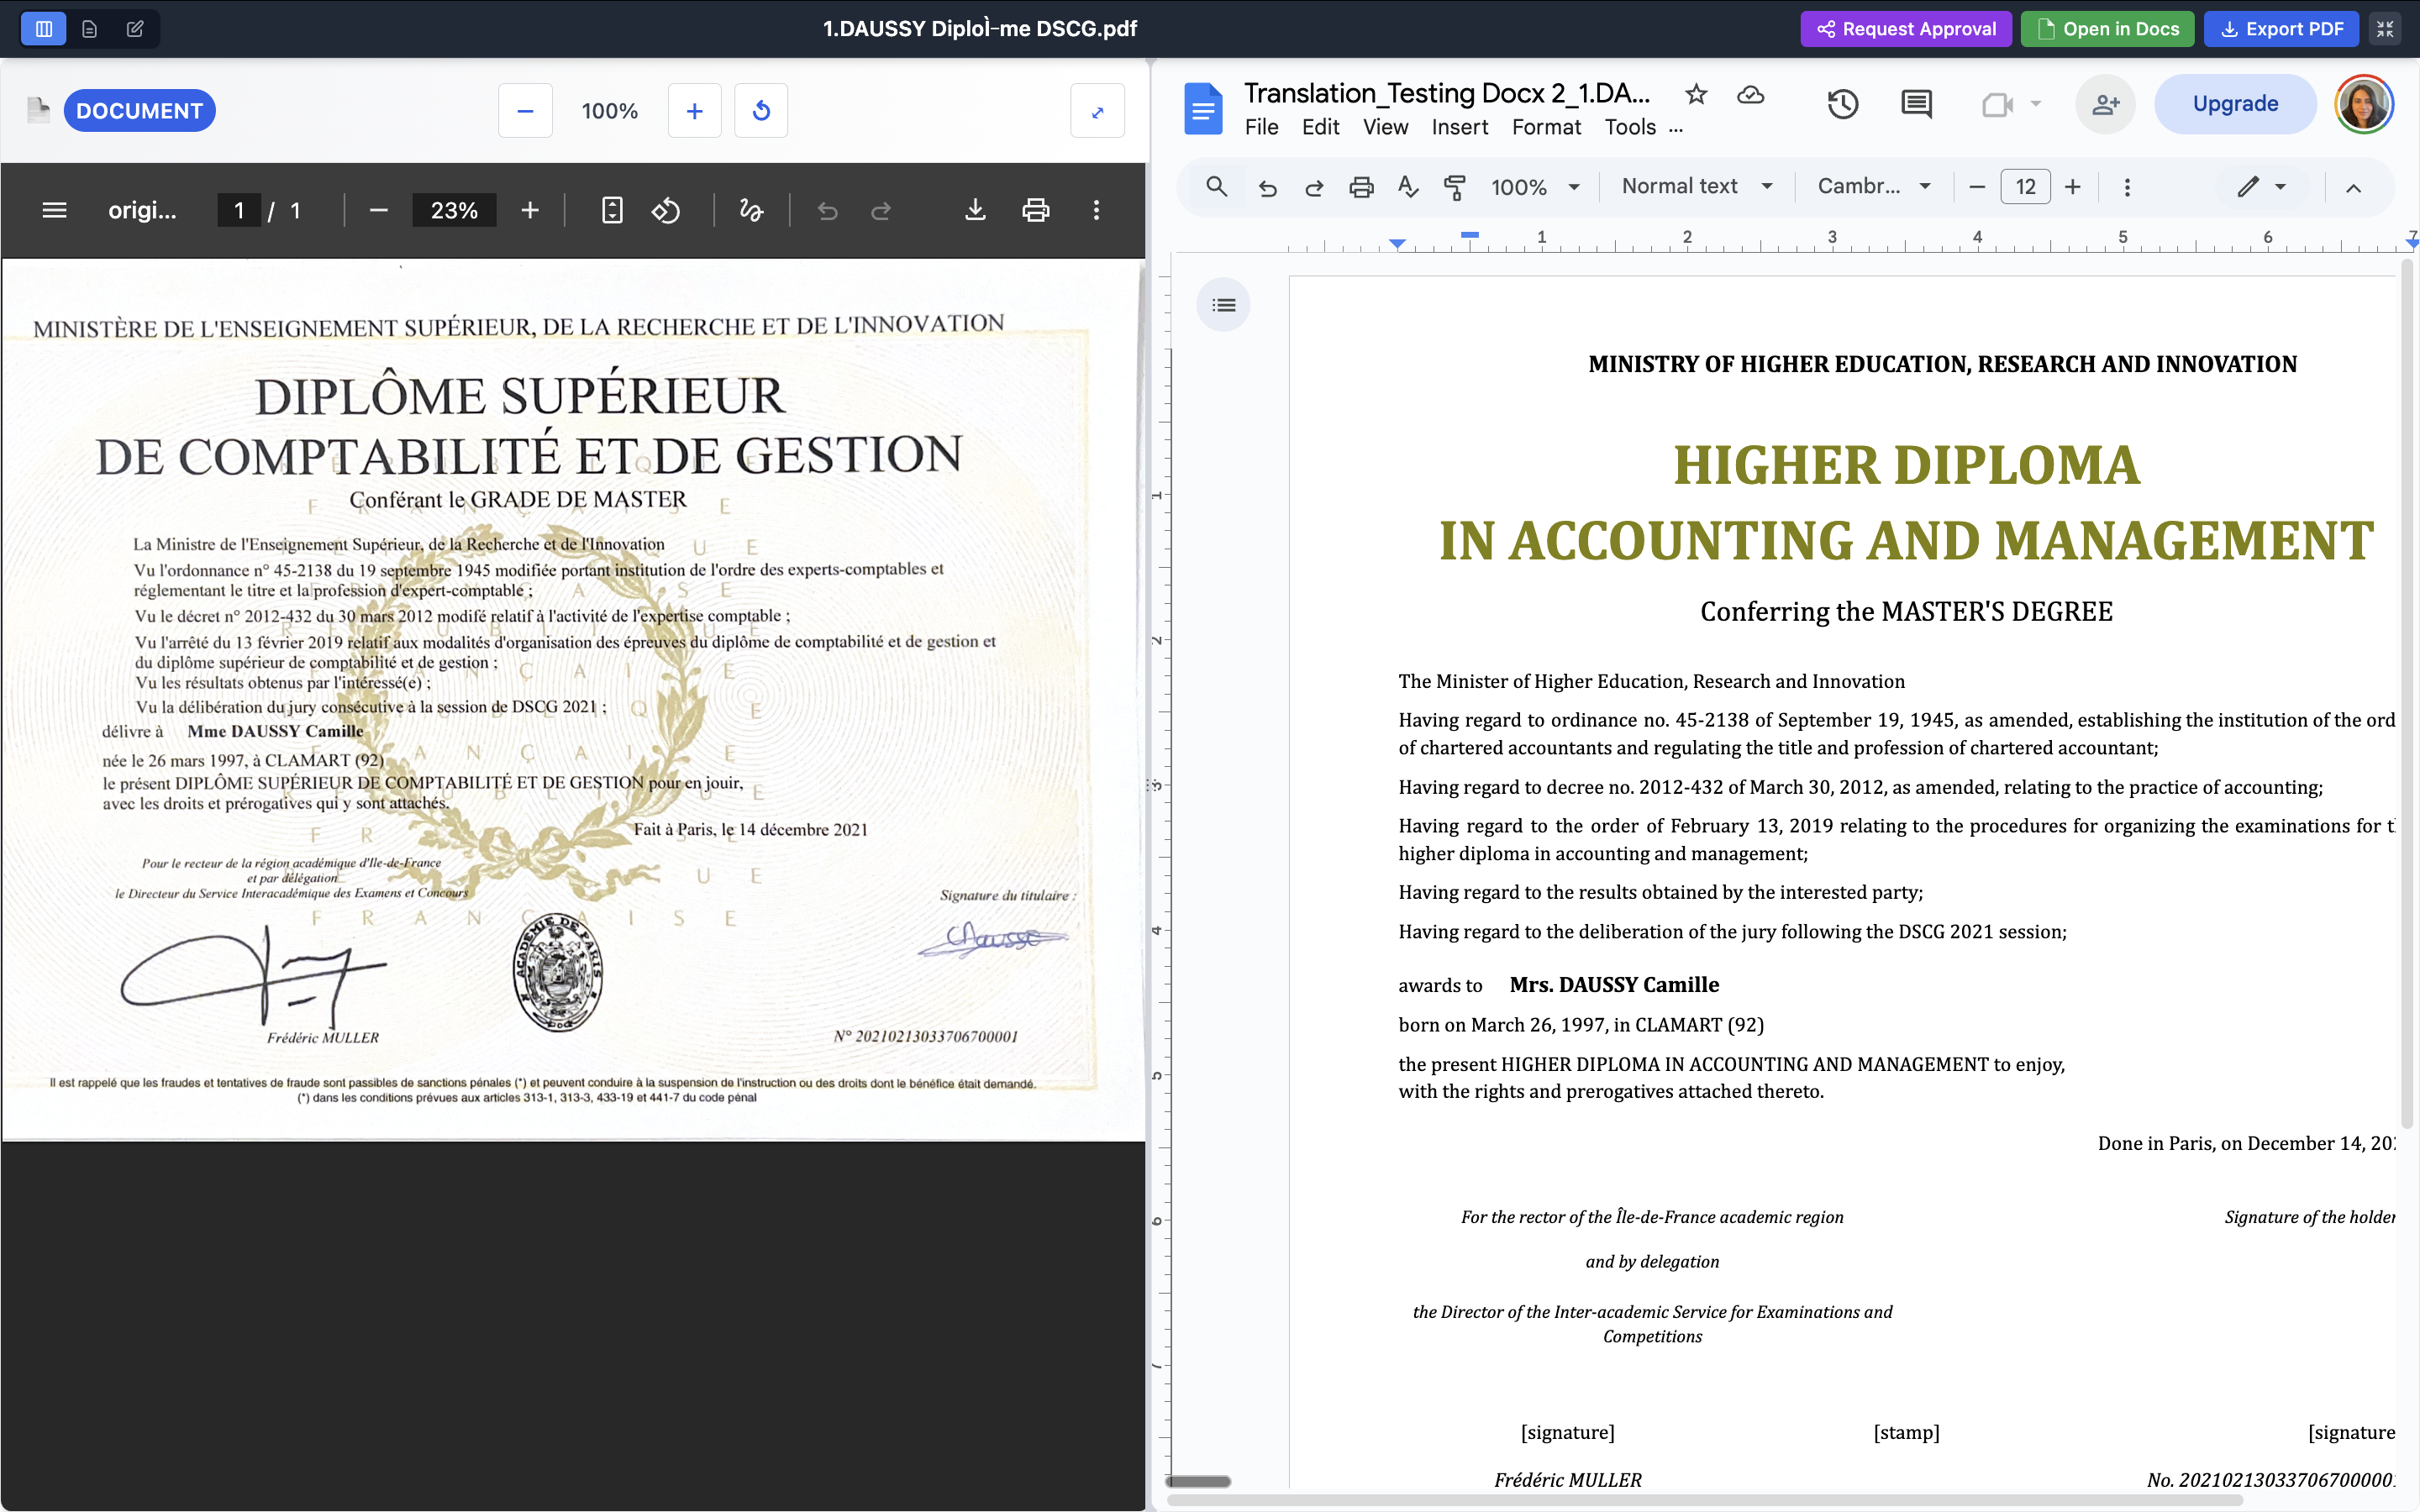
Task: Open the spelling and grammar check
Action: 1409,186
